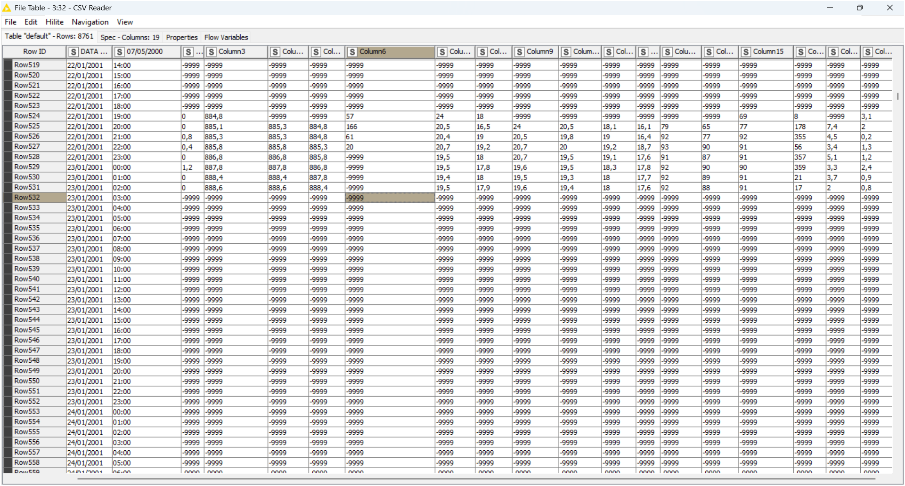Click the string type icon of Column3

point(212,52)
